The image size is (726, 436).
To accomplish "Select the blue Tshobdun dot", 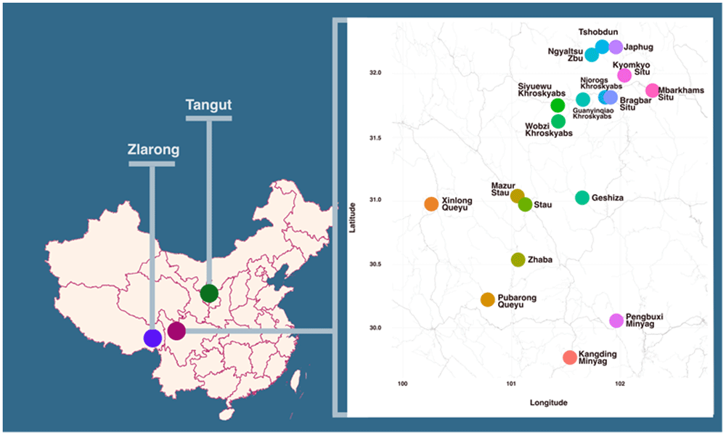I will (x=602, y=47).
